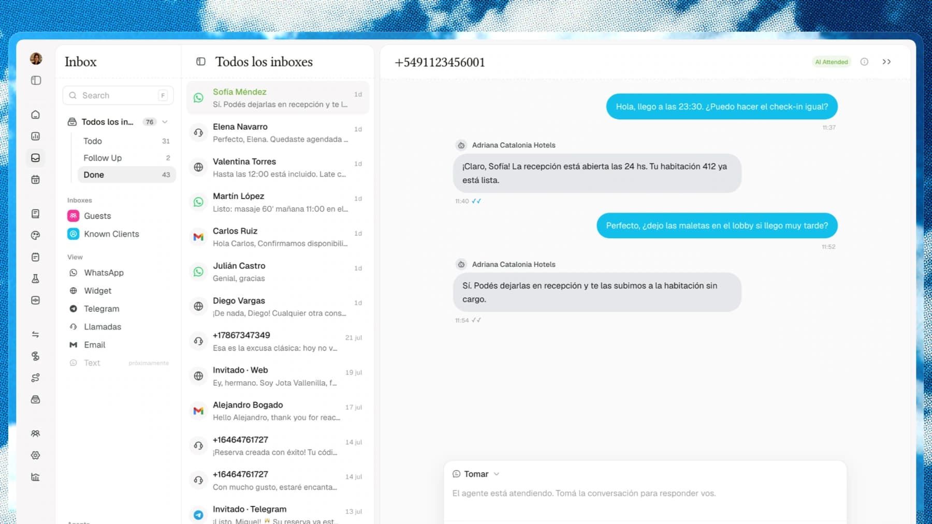Open the Tomar dropdown in the reply box
Screen dimensions: 932x524
tap(476, 474)
